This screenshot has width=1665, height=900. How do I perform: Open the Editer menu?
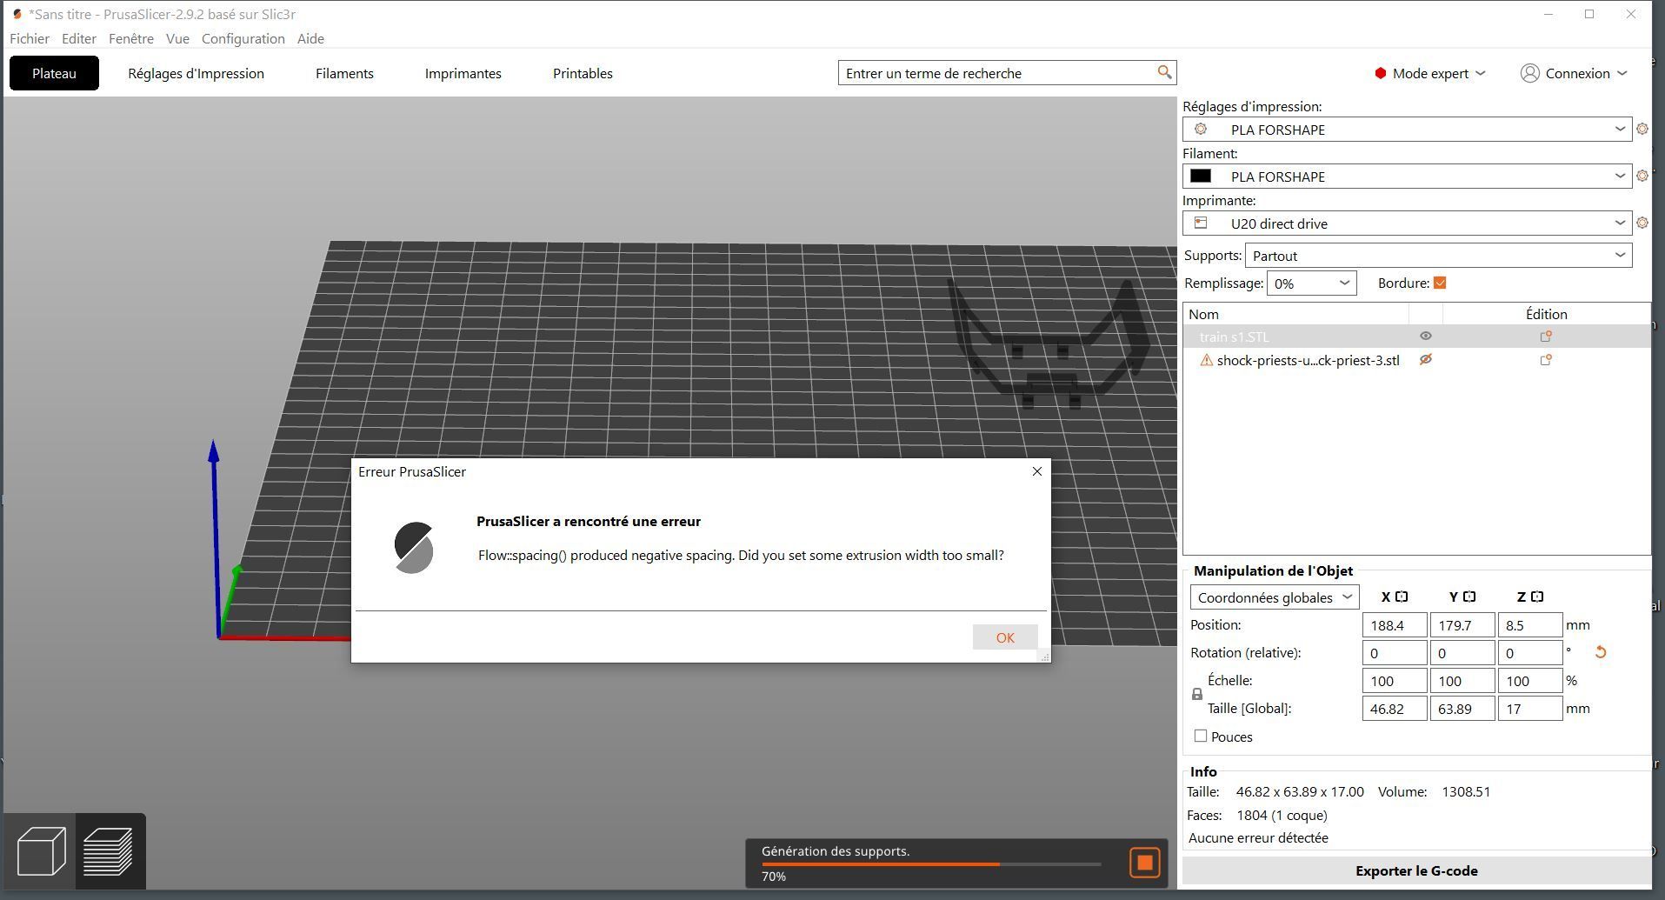tap(79, 38)
